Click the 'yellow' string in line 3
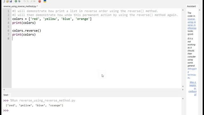Screen dimensions: 204x115 click(50, 19)
